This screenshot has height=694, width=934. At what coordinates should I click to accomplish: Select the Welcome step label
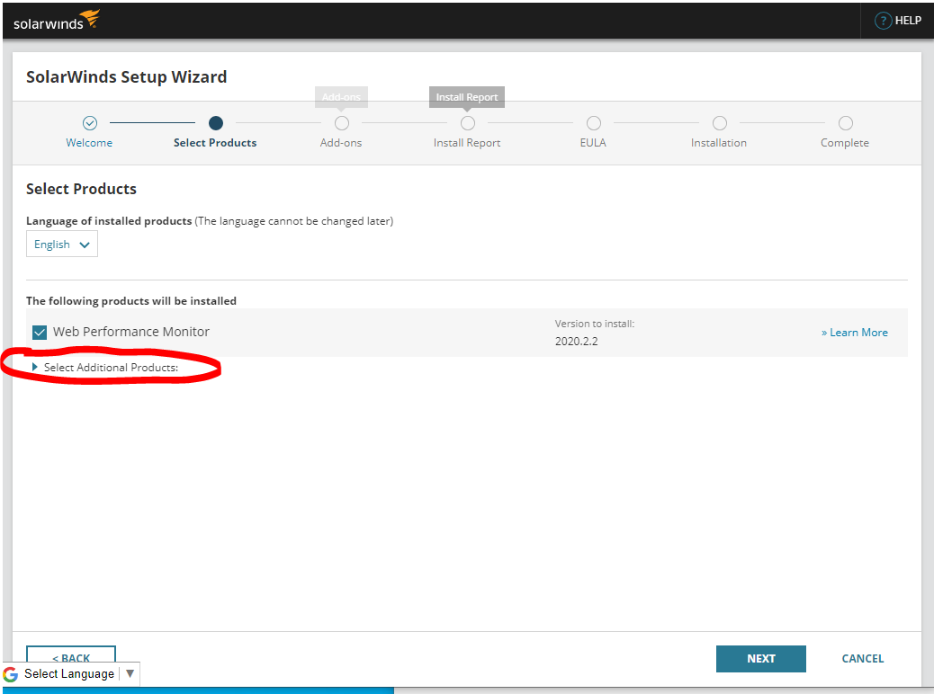coord(89,143)
